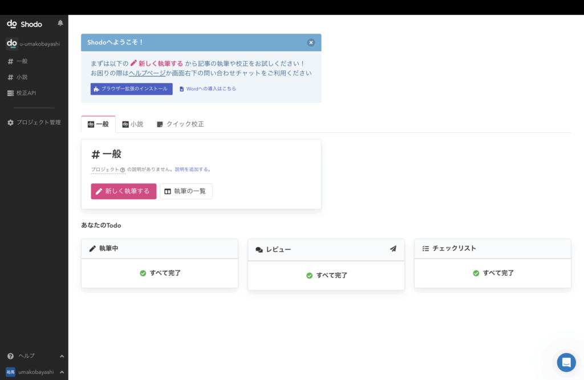
Task: Expand the umakobayashi account menu chevron
Action: pyautogui.click(x=62, y=372)
